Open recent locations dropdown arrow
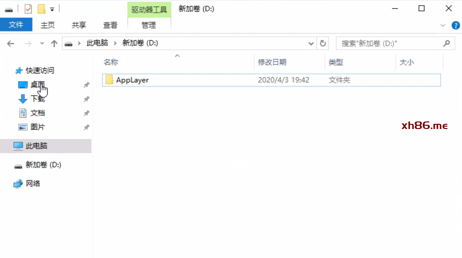The image size is (462, 258). tap(42, 43)
